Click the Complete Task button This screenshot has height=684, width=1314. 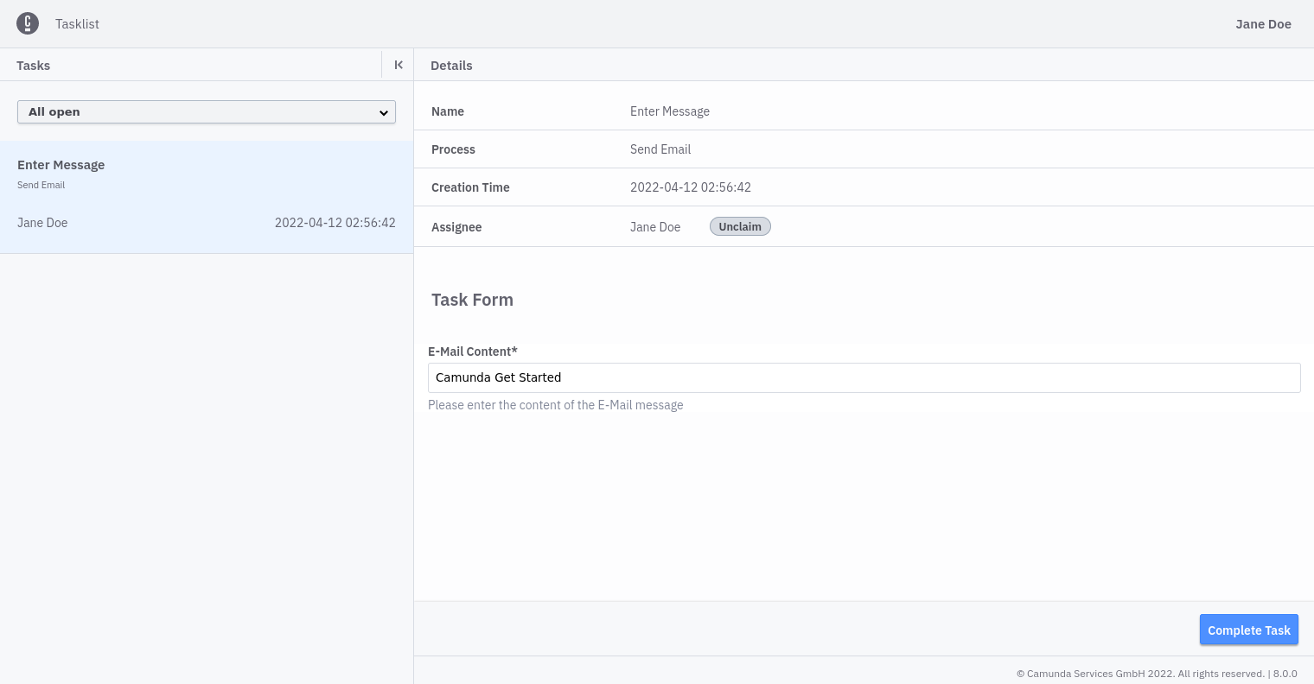click(1249, 630)
